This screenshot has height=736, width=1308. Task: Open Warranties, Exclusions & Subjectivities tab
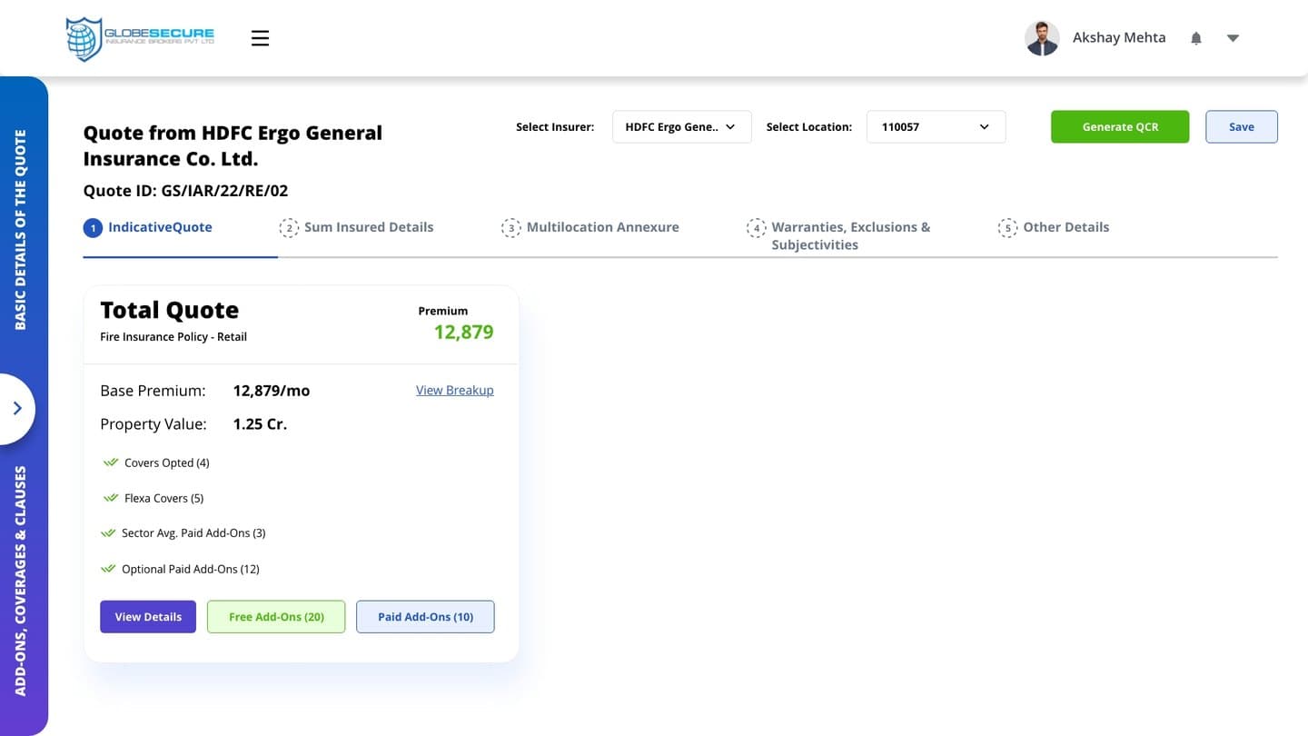click(x=839, y=235)
